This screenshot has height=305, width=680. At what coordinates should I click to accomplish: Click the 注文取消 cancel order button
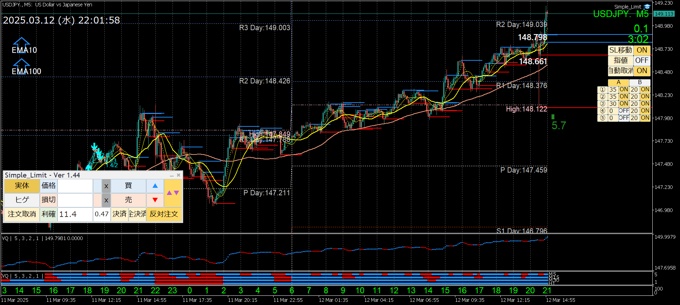tap(22, 214)
